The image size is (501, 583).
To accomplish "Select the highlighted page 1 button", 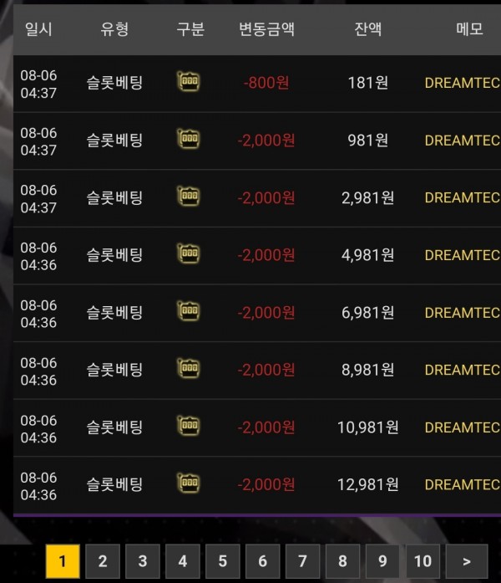I will [x=63, y=561].
